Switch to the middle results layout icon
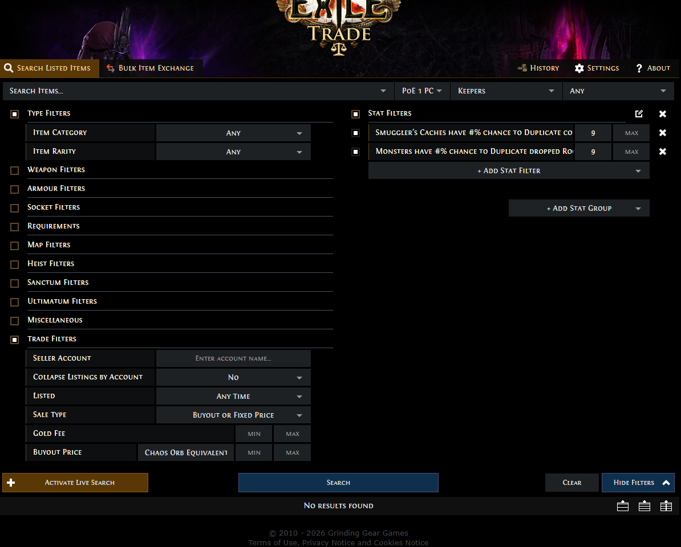The height and width of the screenshot is (547, 681). [x=644, y=506]
